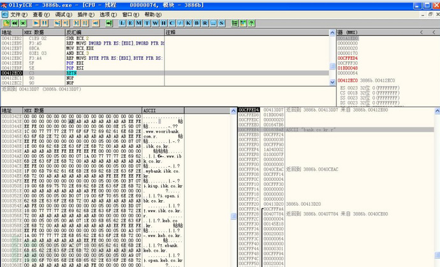Select stack entry ASCII "bank.co.kr.r"
This screenshot has width=440, height=267.
[x=336, y=129]
